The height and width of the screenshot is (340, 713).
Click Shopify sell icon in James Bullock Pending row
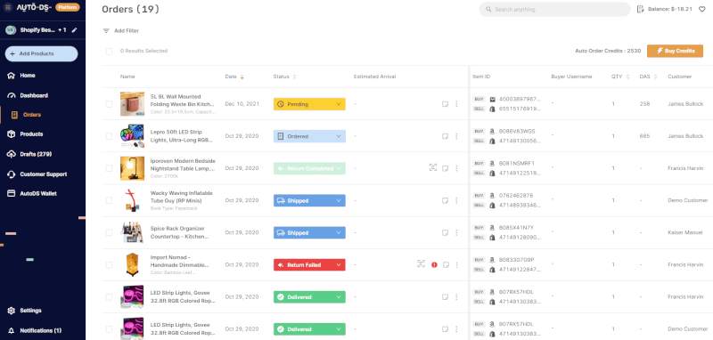492,109
